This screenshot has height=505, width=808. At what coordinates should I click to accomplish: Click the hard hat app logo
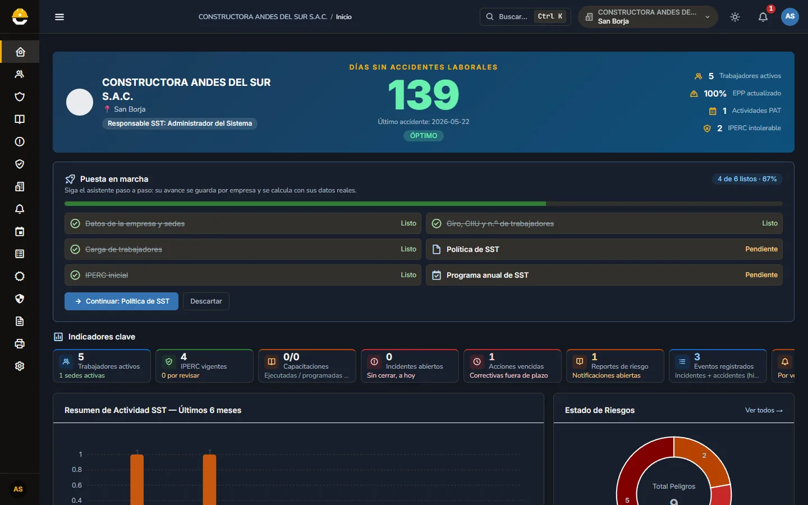(x=20, y=17)
